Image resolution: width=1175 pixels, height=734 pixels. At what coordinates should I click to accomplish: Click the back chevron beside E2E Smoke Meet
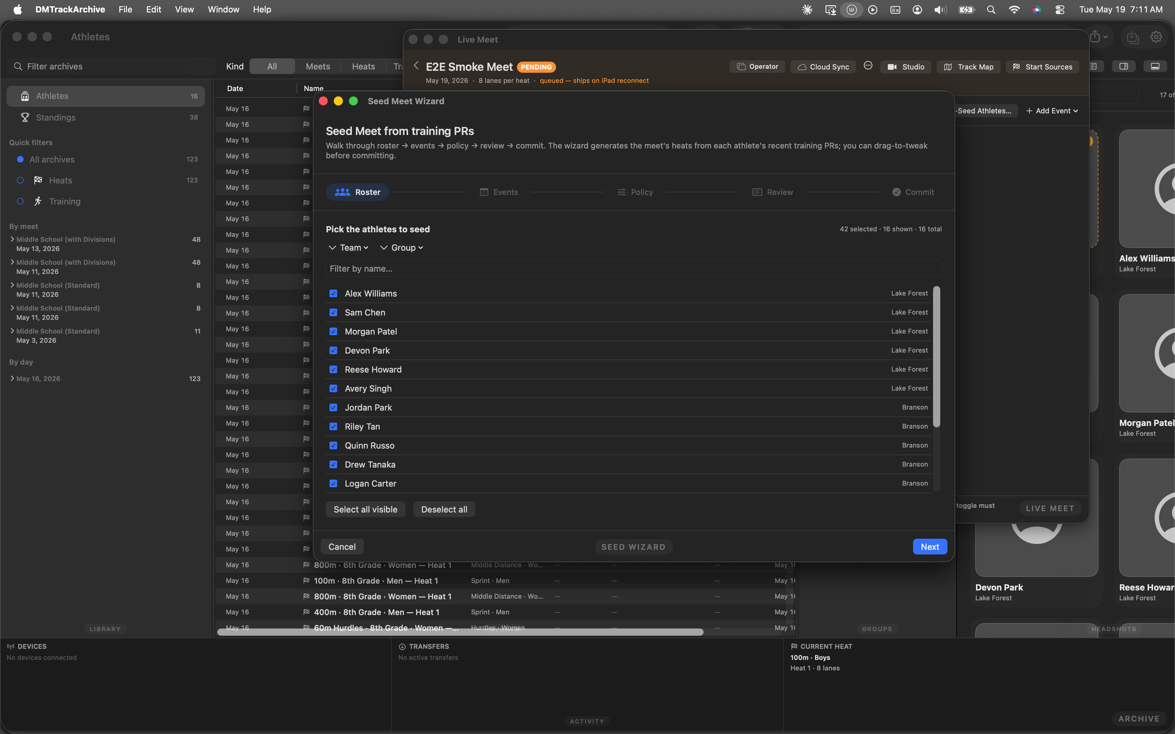point(416,66)
